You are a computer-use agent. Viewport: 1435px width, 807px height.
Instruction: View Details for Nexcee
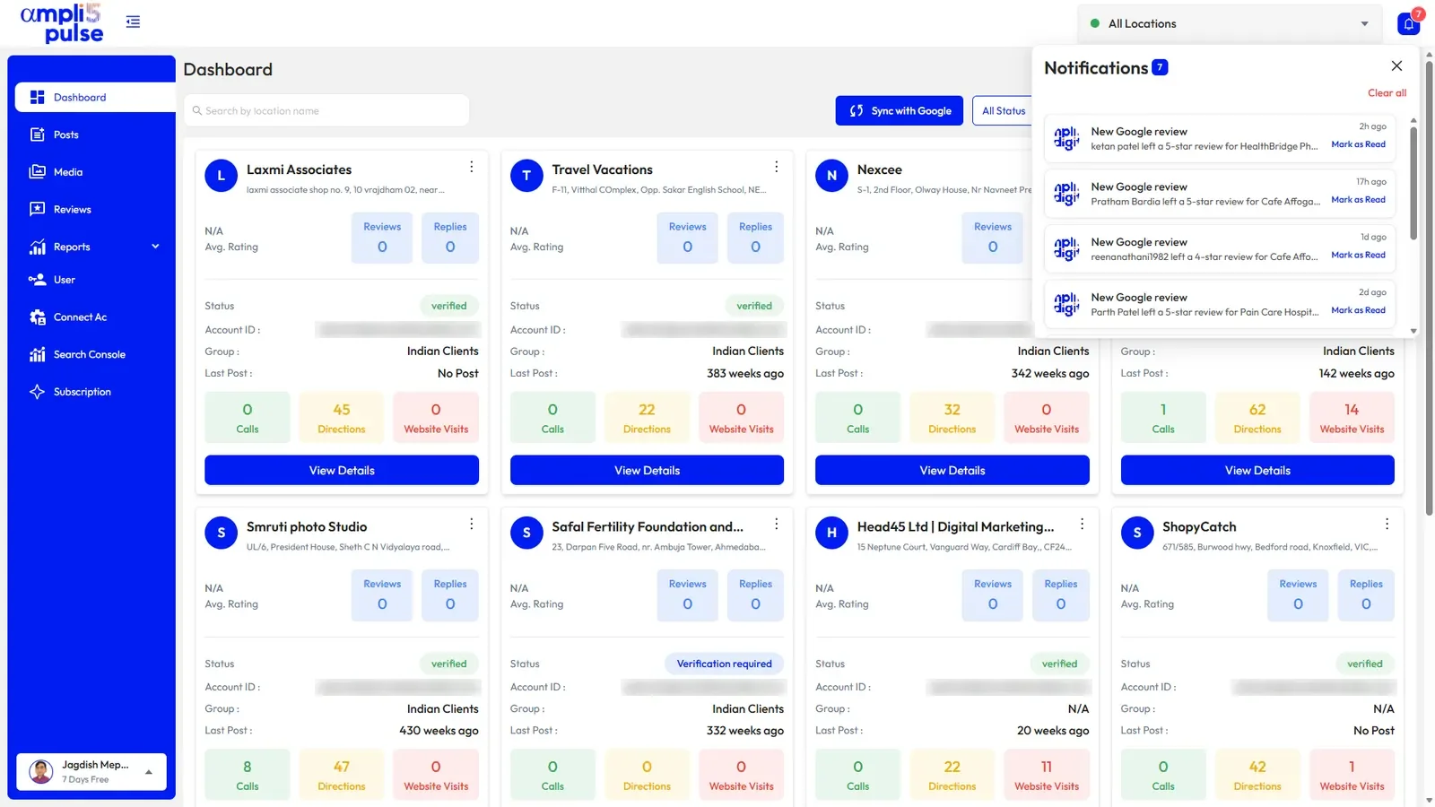(952, 470)
